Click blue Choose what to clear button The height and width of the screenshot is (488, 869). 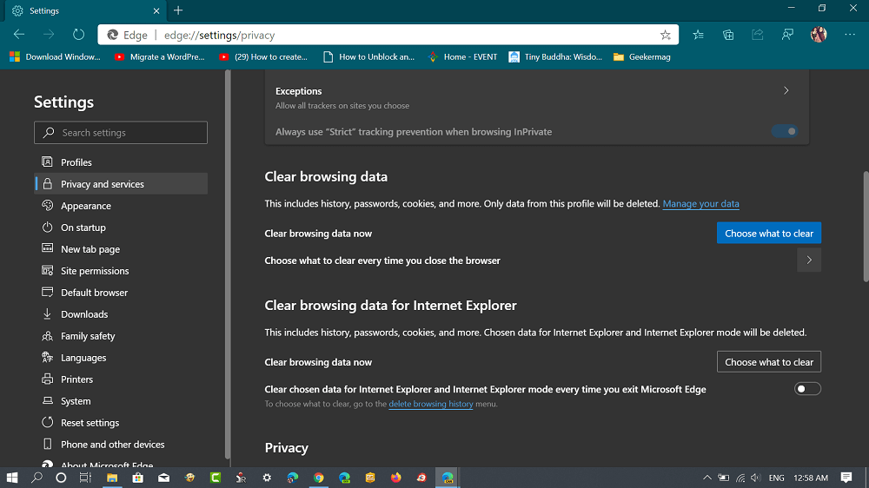[x=769, y=234]
